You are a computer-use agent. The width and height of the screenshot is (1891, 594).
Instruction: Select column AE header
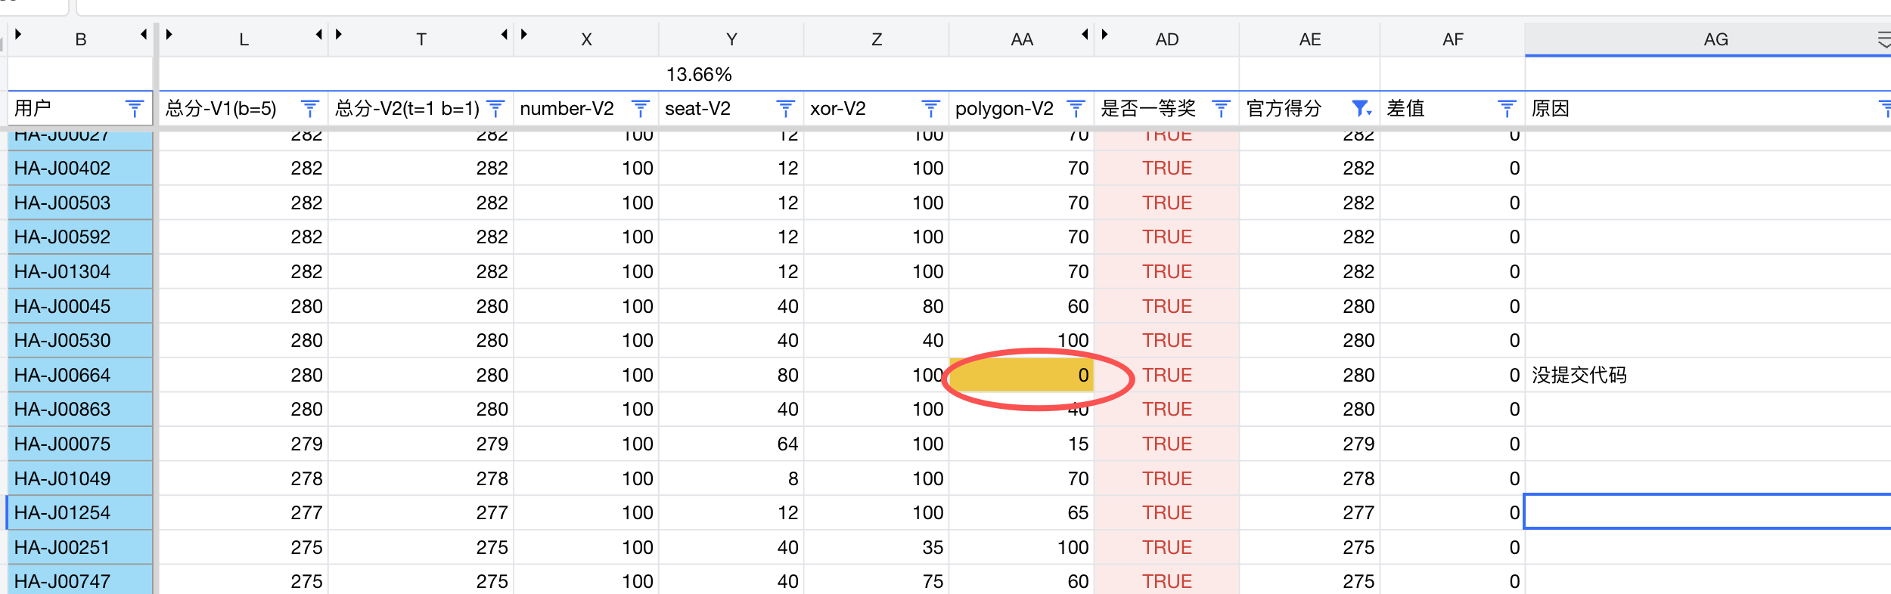click(1310, 39)
